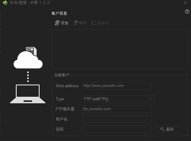Viewport: 191px width, 141px height.
Task: Click the 当前账户 group label
Action: point(62,75)
